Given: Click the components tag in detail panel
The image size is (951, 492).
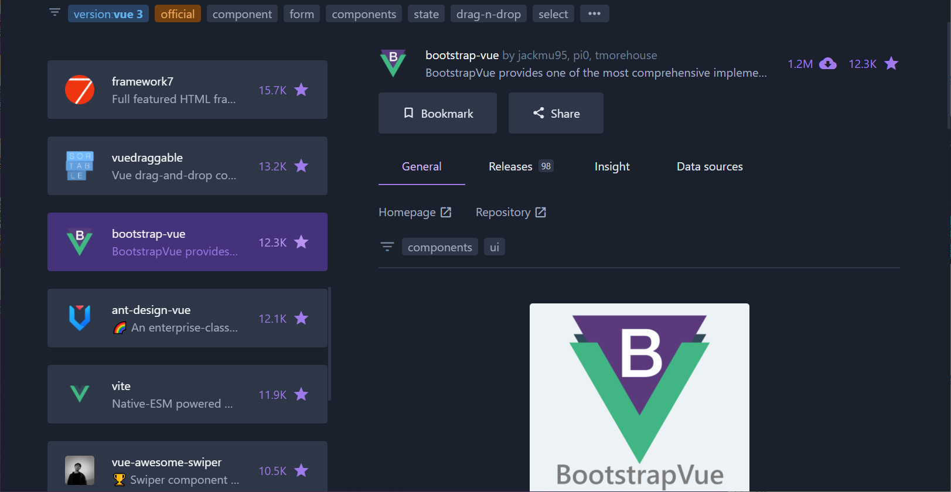Looking at the screenshot, I should (x=440, y=247).
